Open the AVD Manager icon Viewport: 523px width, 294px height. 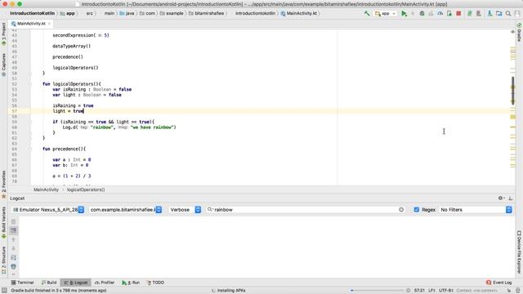479,13
